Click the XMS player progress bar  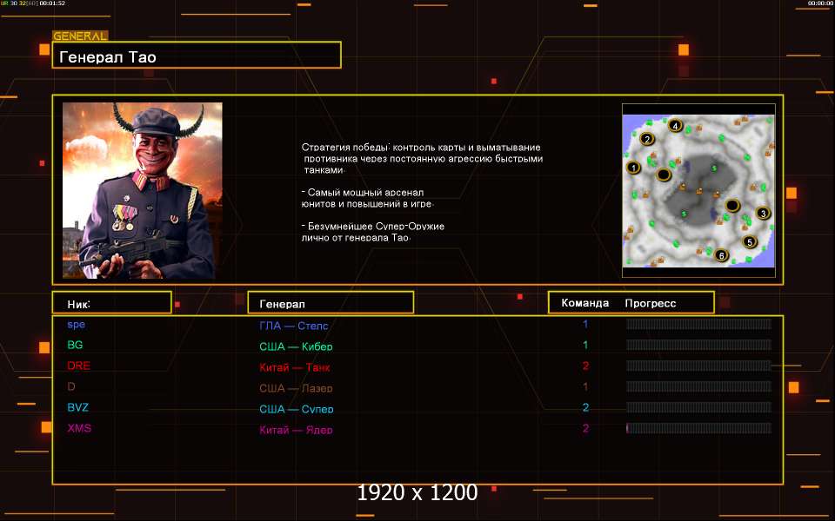[698, 428]
